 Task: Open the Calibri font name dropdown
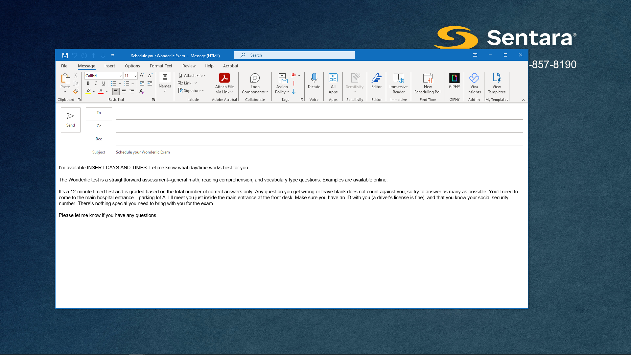[x=121, y=76]
